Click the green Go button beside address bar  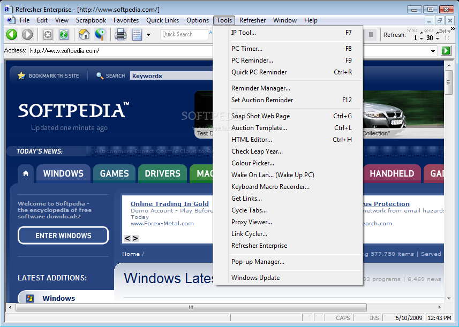pyautogui.click(x=446, y=51)
